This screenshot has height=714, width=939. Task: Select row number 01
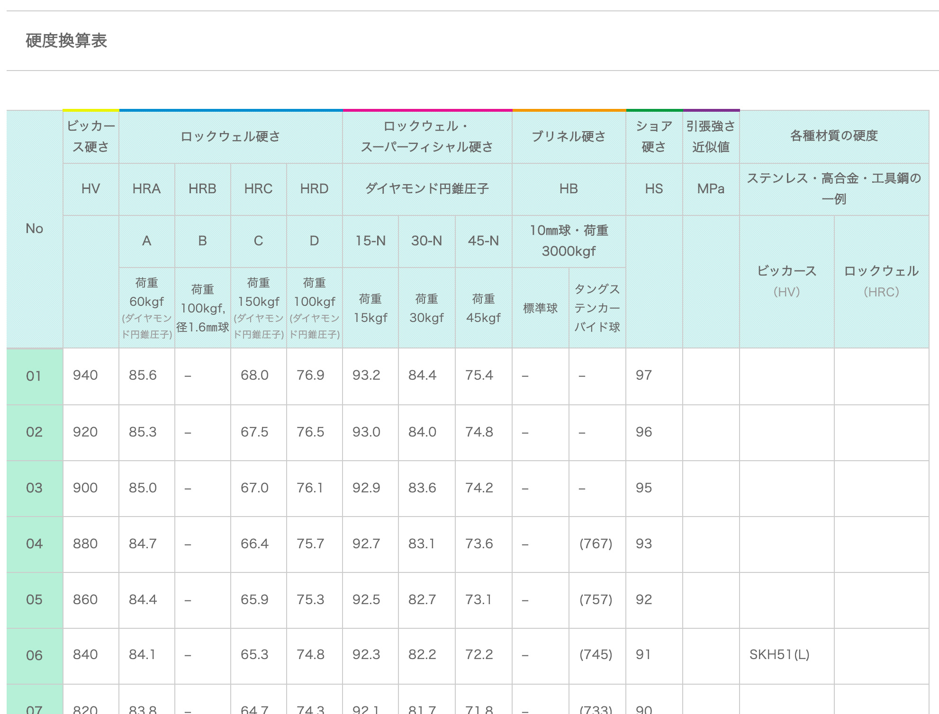pyautogui.click(x=34, y=376)
